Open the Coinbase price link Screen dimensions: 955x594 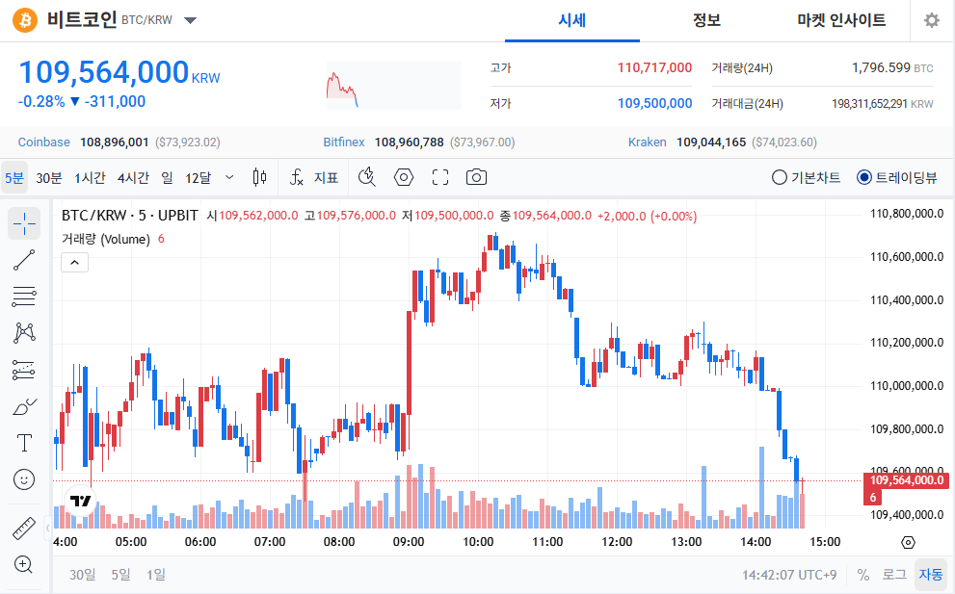pyautogui.click(x=44, y=142)
